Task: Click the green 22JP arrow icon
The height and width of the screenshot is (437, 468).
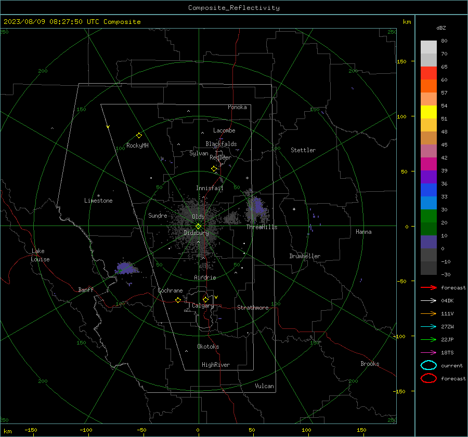Action: 428,339
